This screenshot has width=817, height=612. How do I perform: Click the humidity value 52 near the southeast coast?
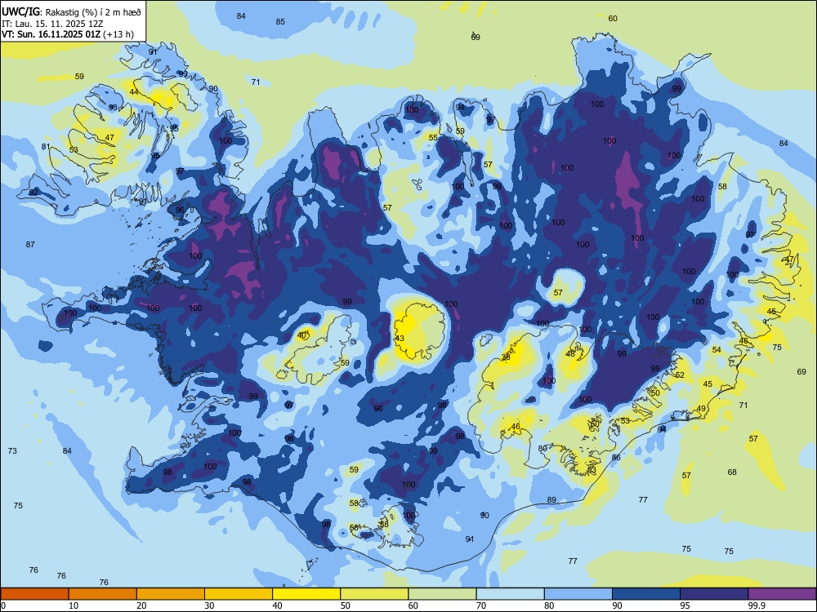(x=680, y=375)
